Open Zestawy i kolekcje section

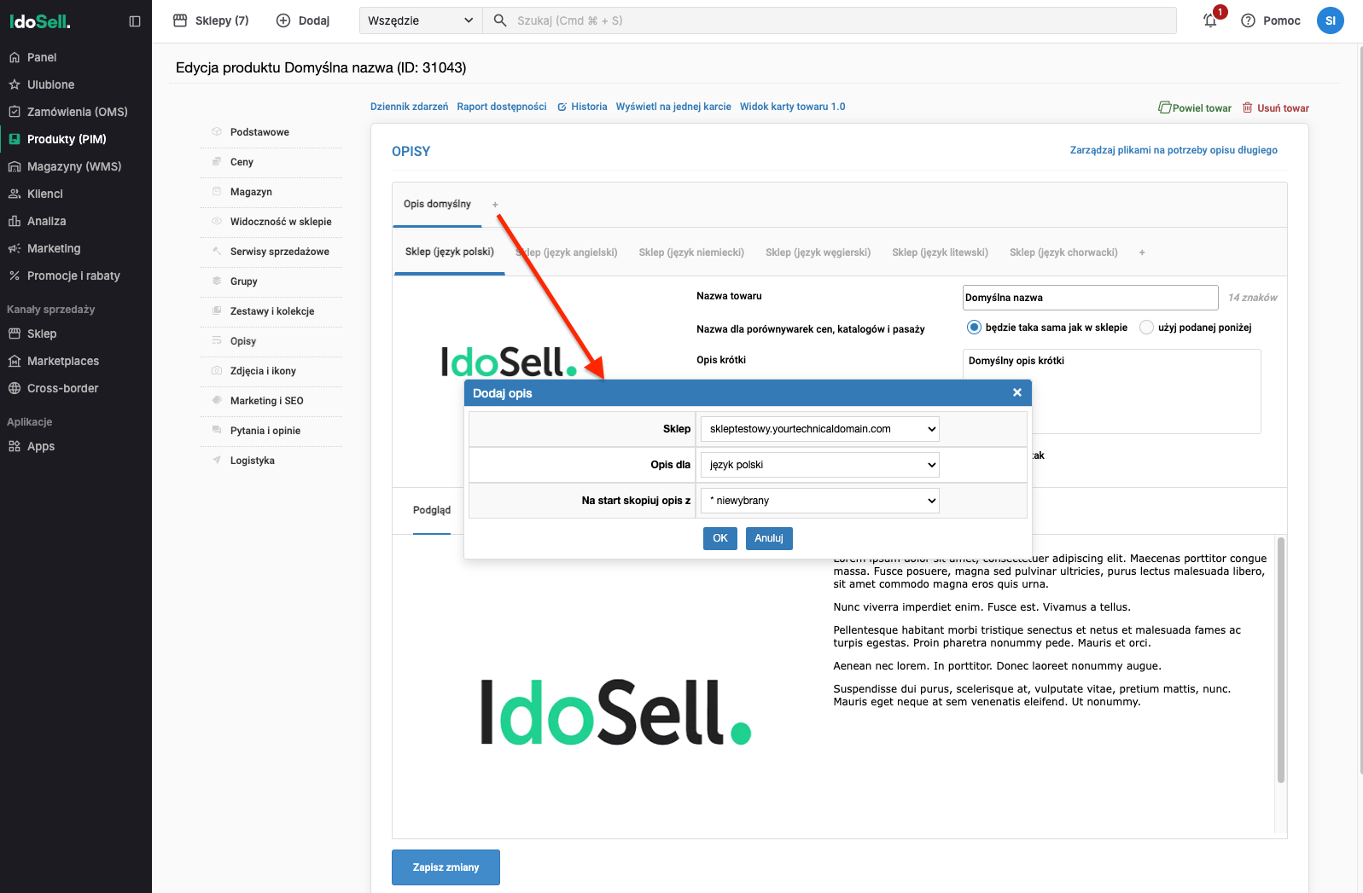pos(272,311)
